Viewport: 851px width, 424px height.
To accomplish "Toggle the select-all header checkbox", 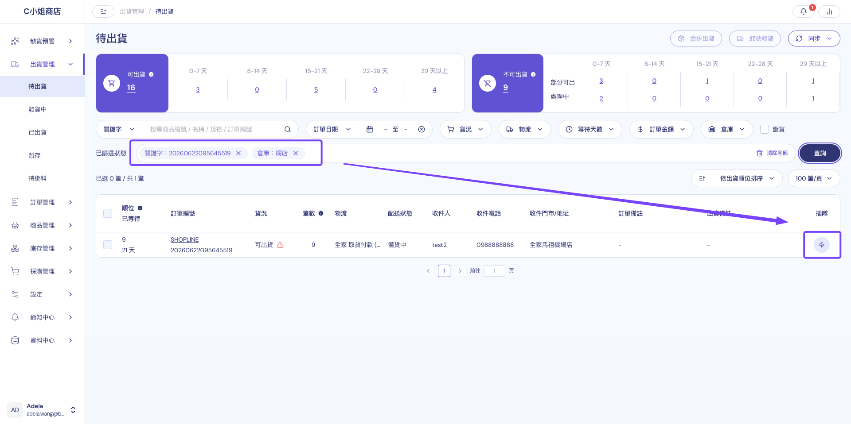I will pos(108,213).
